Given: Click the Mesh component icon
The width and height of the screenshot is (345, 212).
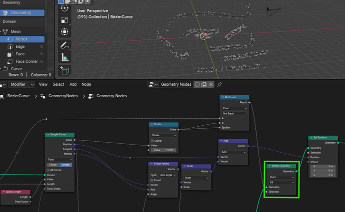Looking at the screenshot, I should (5, 31).
